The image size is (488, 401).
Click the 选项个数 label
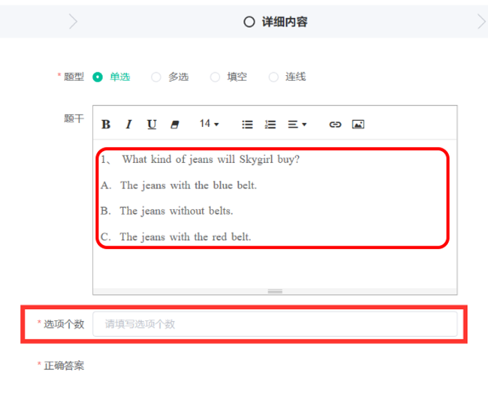pyautogui.click(x=64, y=324)
